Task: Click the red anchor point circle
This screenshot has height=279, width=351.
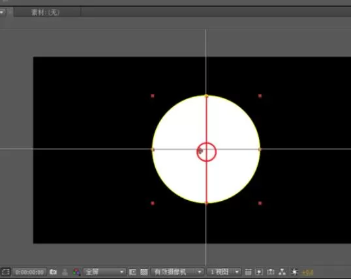Action: pyautogui.click(x=206, y=152)
